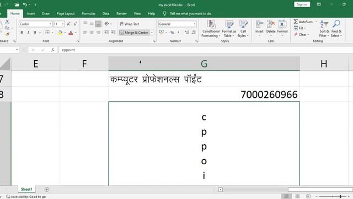Select the Sheet1 worksheet tab
This screenshot has height=199, width=353.
26,189
